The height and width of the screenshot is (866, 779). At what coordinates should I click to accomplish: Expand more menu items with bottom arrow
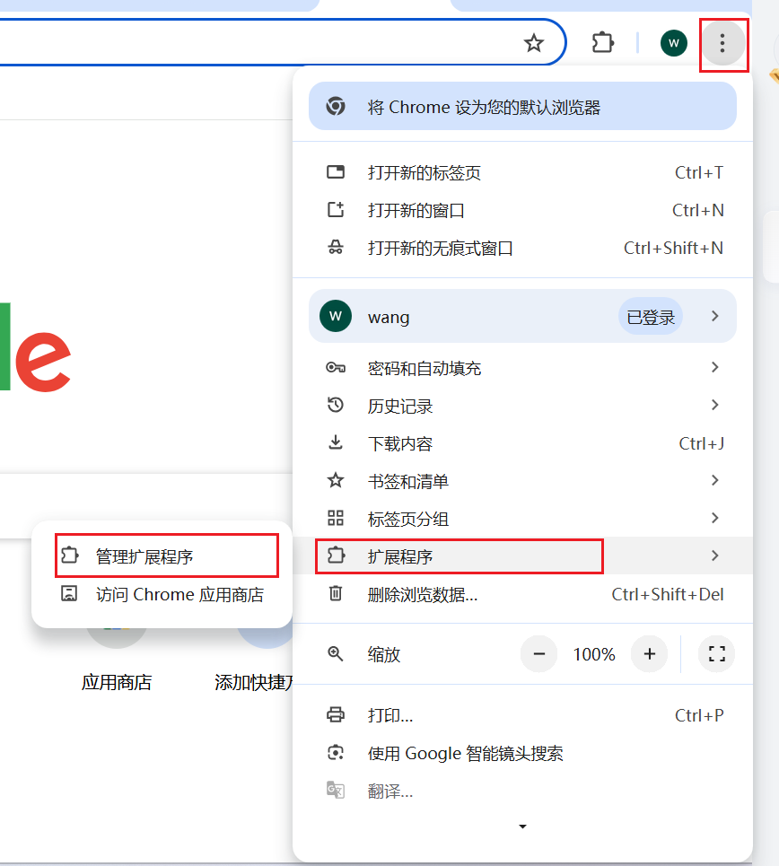[522, 827]
